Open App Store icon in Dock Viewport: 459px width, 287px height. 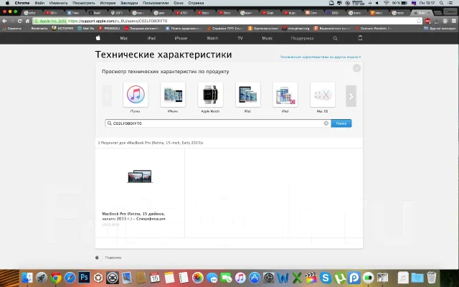click(255, 278)
